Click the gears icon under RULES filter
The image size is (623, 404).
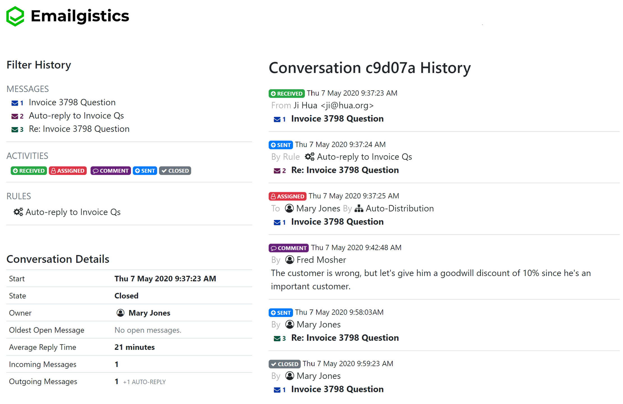[x=19, y=212]
